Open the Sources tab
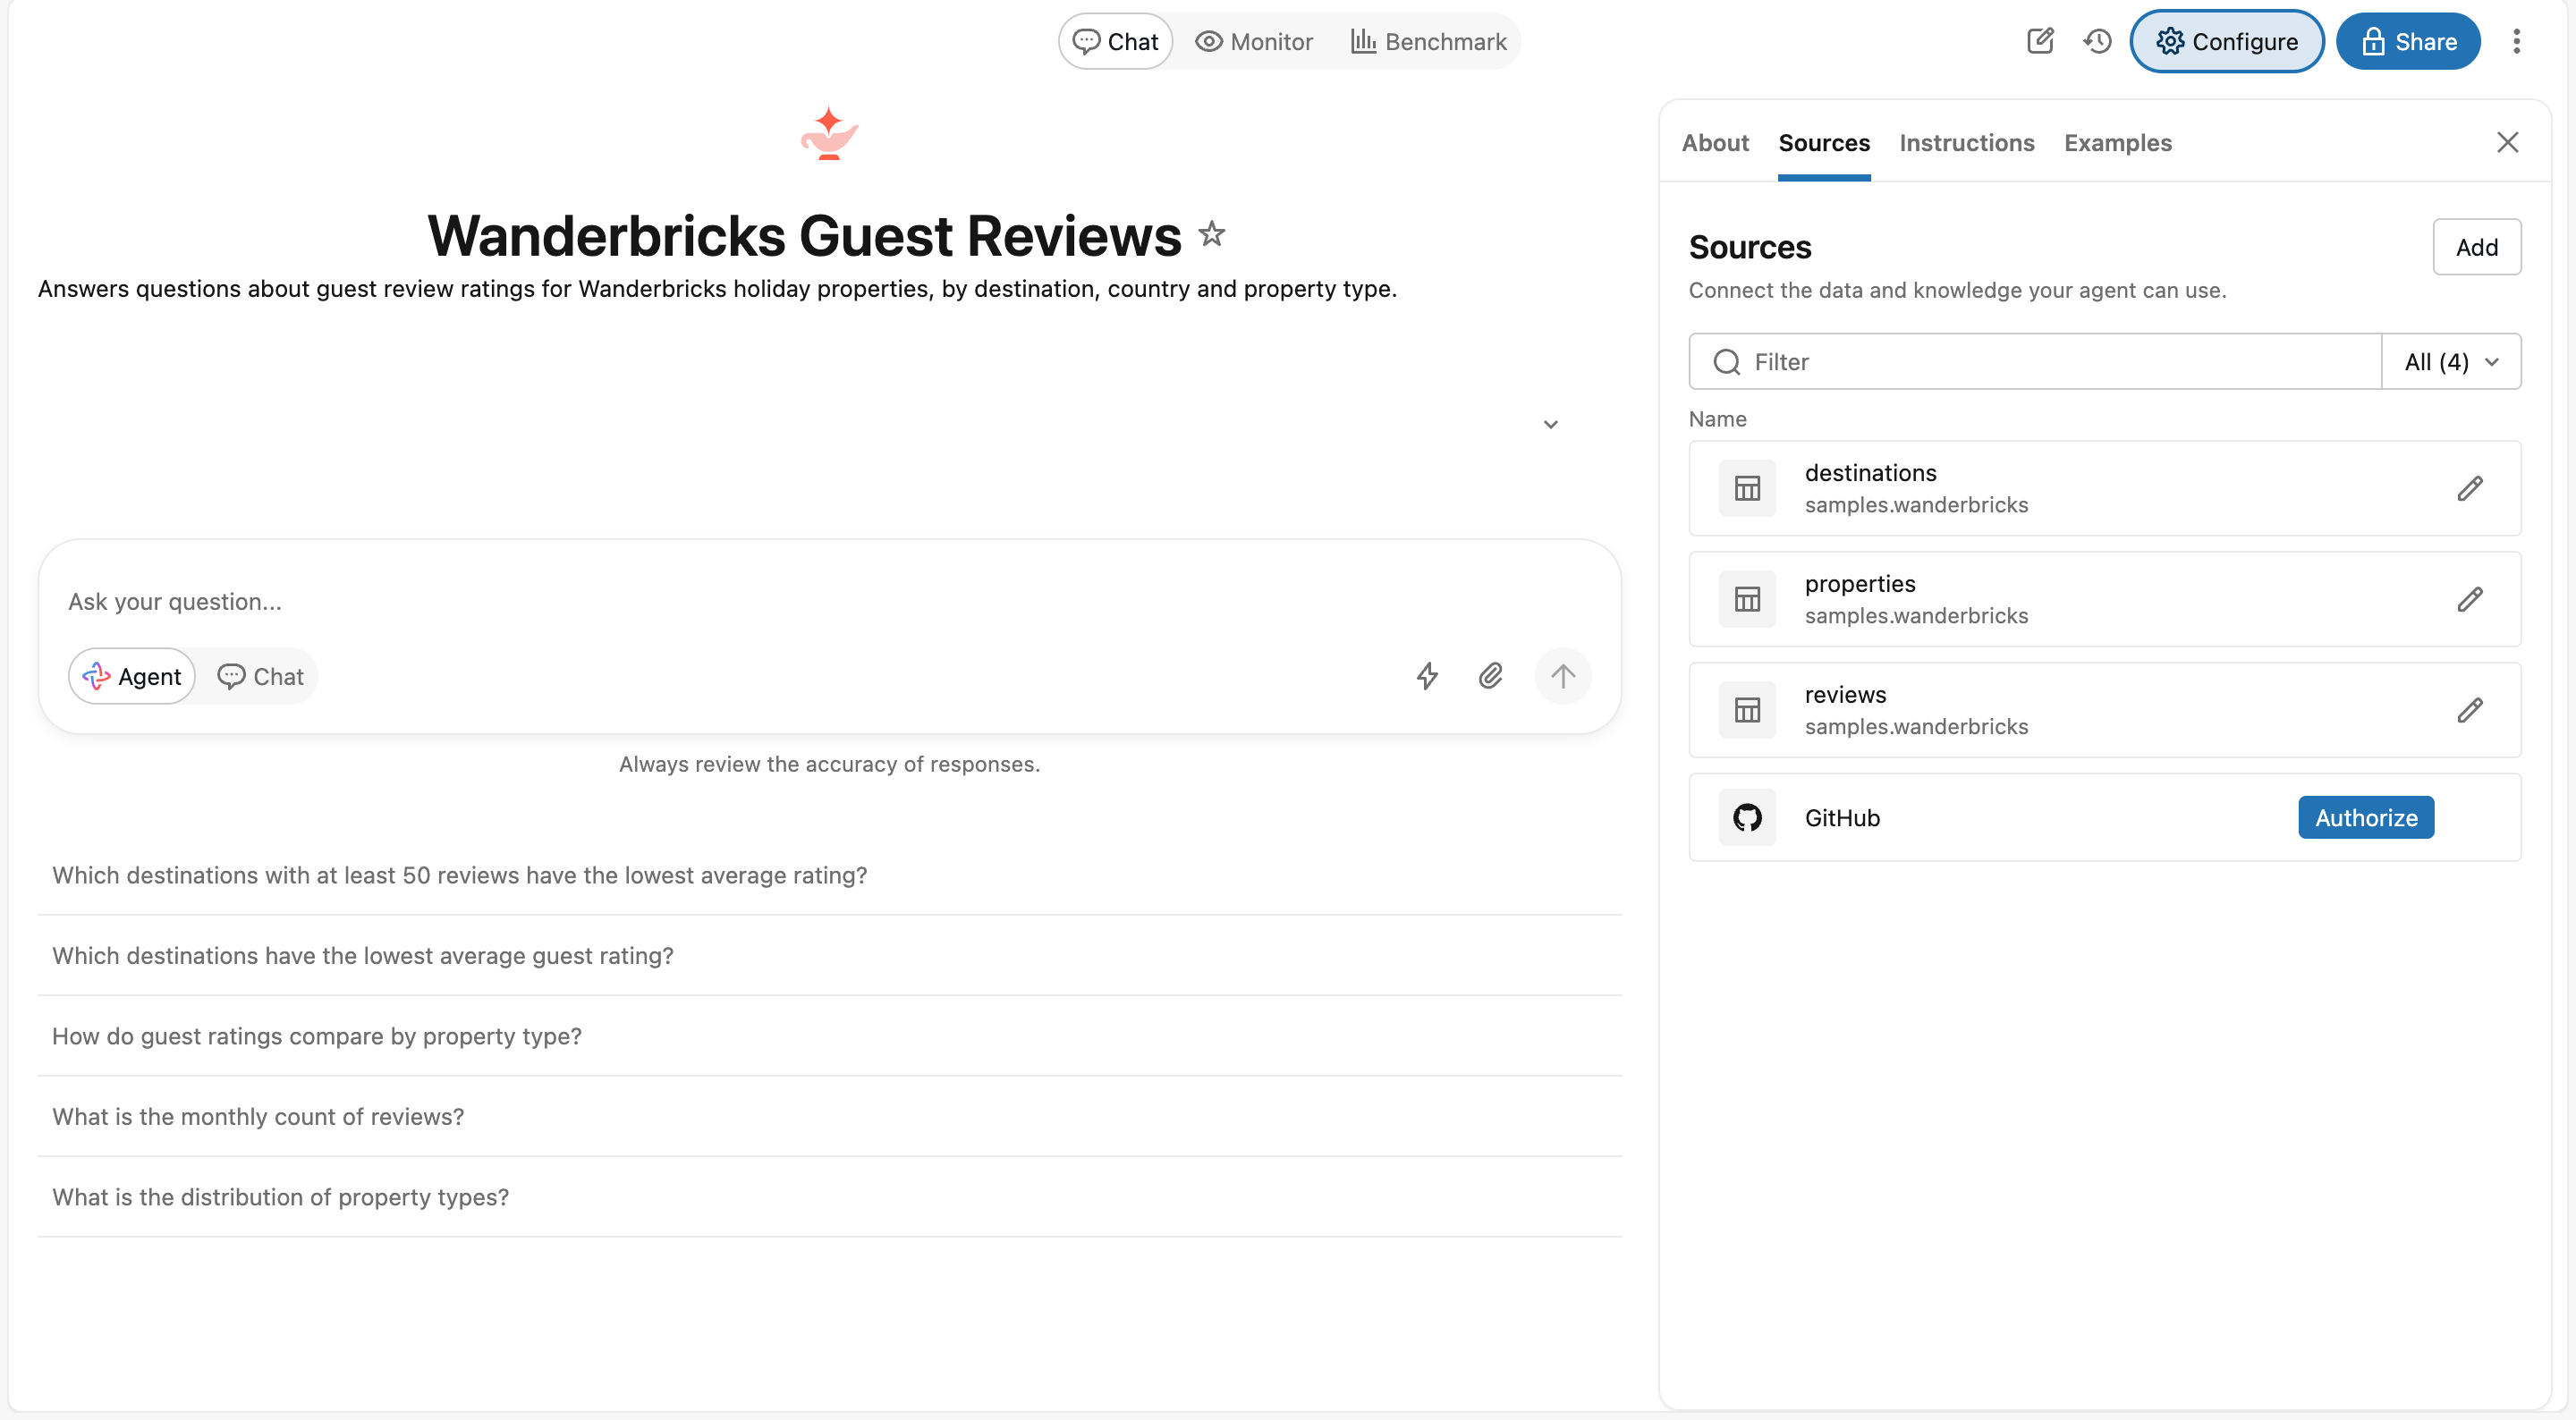Viewport: 2576px width, 1420px height. coord(1824,143)
